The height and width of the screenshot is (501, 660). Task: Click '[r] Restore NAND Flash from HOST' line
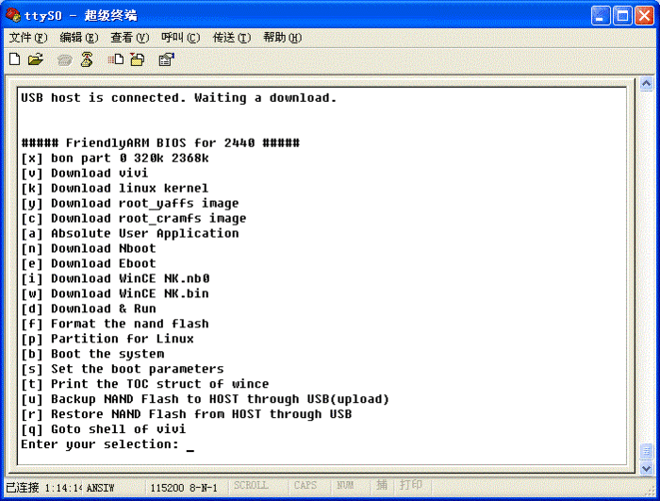coord(187,414)
